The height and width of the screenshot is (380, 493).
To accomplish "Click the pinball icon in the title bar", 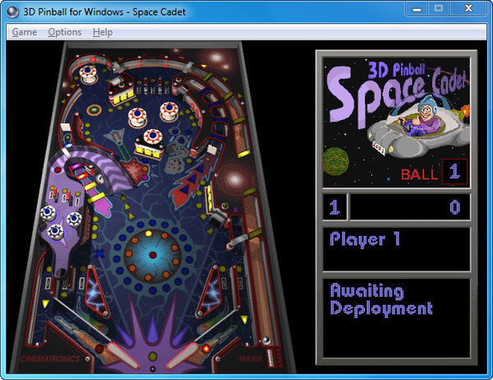I will (x=12, y=12).
